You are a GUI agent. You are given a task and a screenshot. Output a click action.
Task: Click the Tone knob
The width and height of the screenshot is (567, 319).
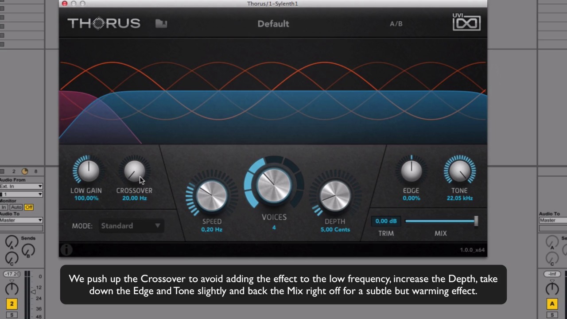coord(460,171)
